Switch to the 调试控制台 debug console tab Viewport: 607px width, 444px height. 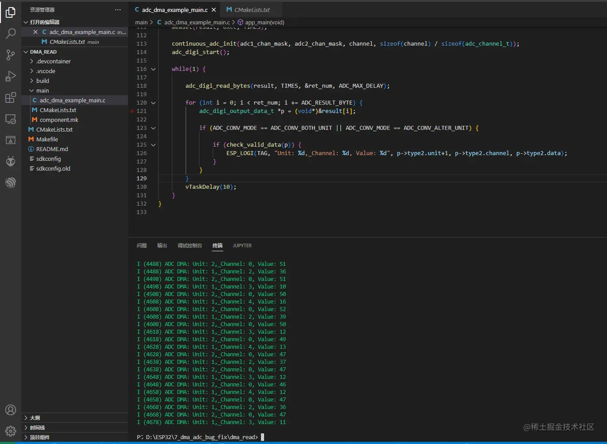[x=190, y=245]
